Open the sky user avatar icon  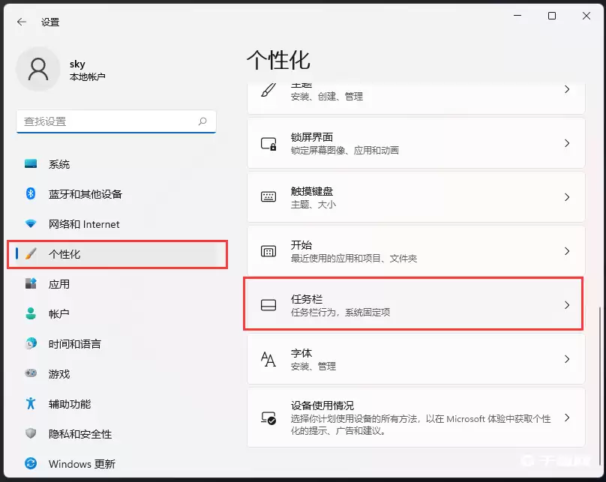pyautogui.click(x=37, y=69)
